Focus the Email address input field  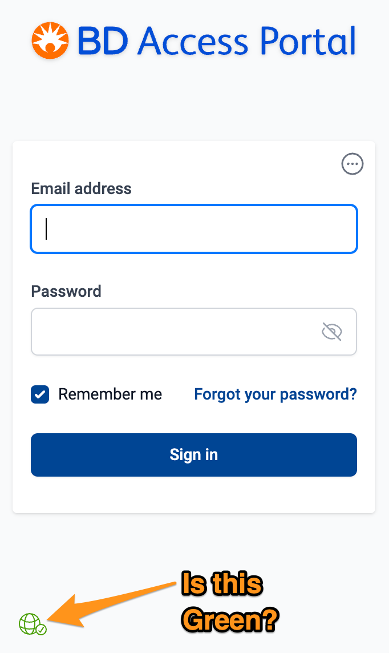(194, 229)
